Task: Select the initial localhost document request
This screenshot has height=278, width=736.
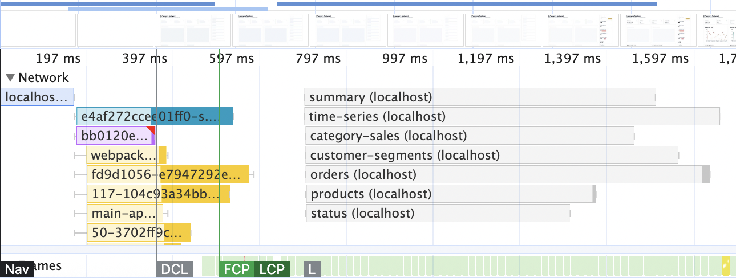Action: [x=37, y=97]
